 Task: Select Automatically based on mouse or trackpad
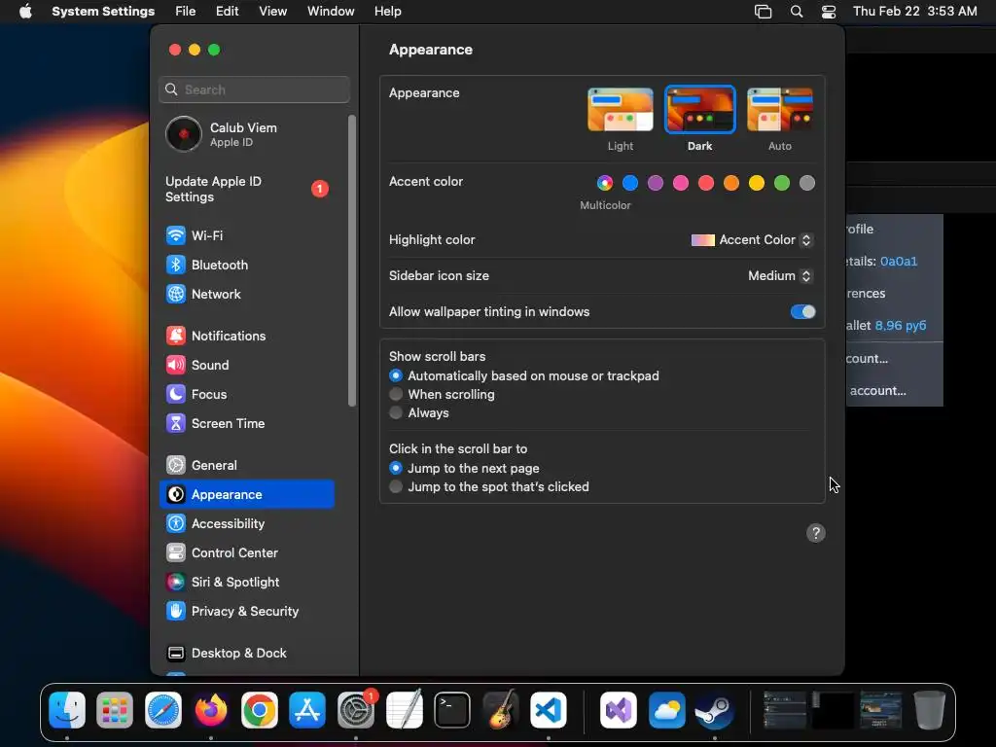coord(396,376)
